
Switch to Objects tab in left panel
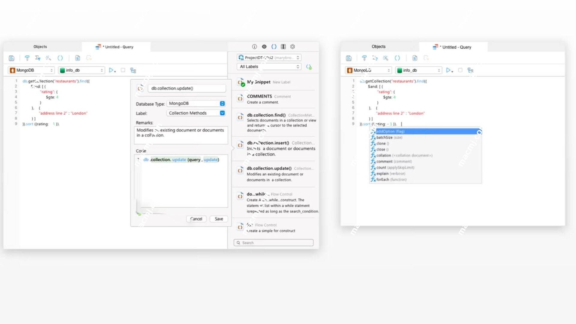pos(40,46)
